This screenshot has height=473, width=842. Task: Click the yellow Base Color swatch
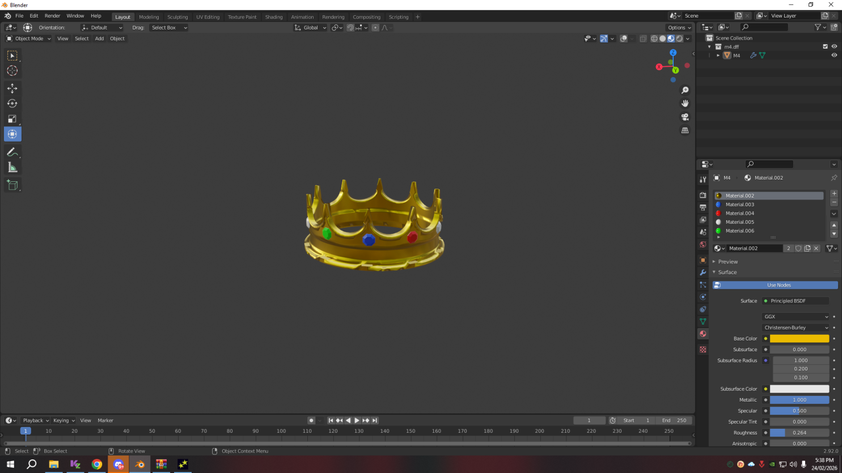[x=799, y=339]
